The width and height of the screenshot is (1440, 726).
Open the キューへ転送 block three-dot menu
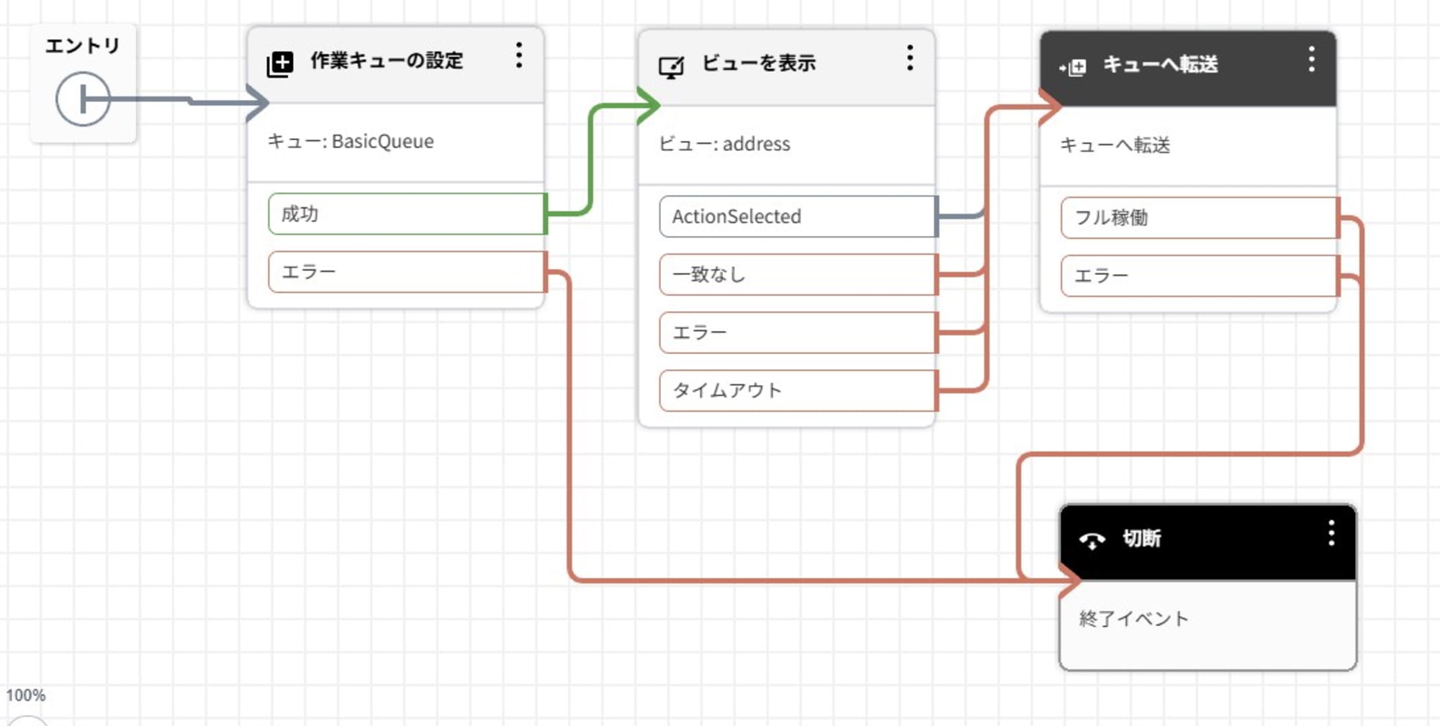1311,59
